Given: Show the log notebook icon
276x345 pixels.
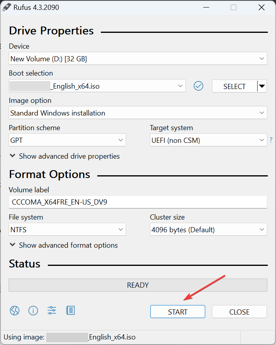Looking at the screenshot, I should pos(70,311).
